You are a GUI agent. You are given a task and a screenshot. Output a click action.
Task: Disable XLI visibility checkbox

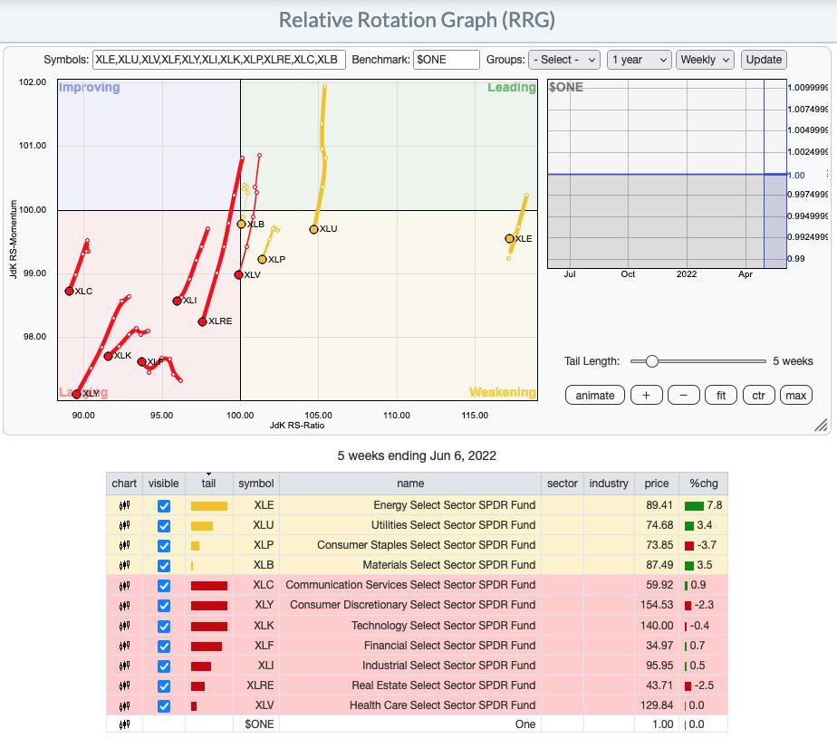pyautogui.click(x=164, y=666)
